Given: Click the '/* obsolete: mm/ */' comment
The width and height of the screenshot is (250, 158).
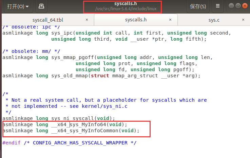Looking at the screenshot, I should click(x=31, y=51).
